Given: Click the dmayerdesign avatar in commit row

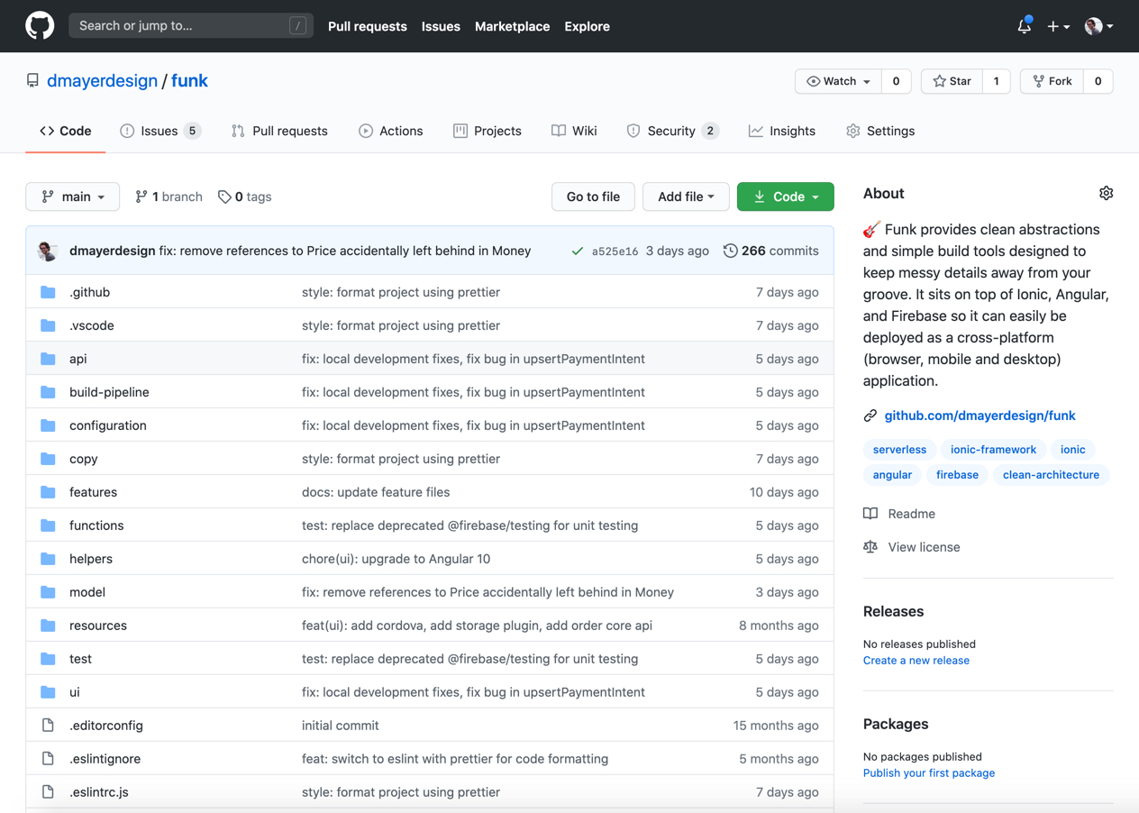Looking at the screenshot, I should (x=49, y=251).
